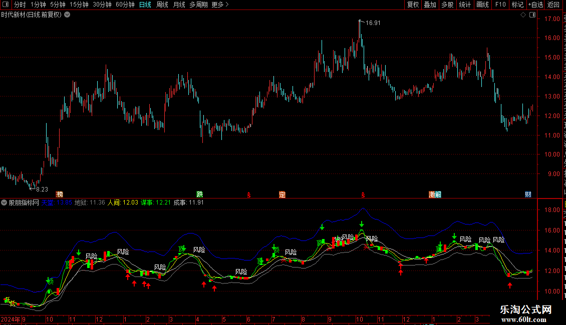
Task: Switch to 周线 weekly chart
Action: click(162, 4)
